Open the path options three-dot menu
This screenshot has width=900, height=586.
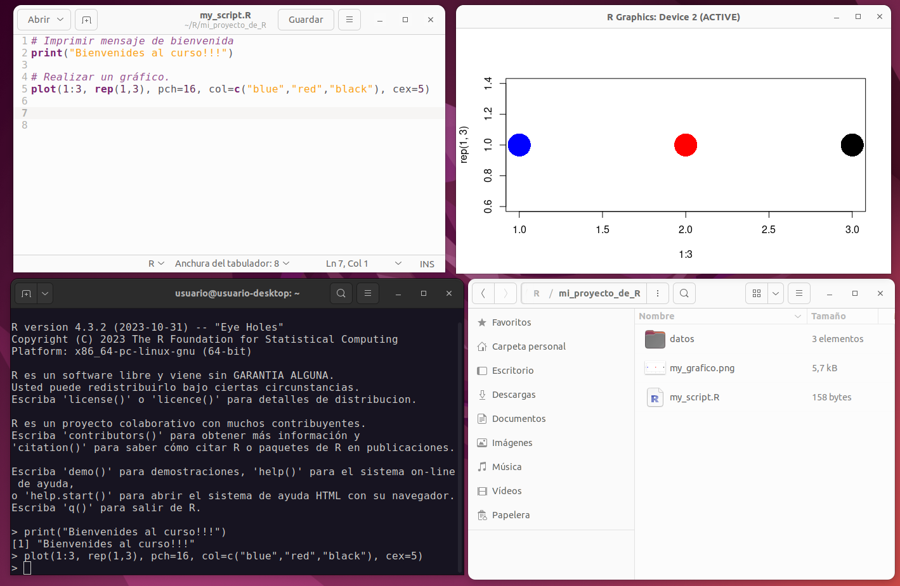658,293
